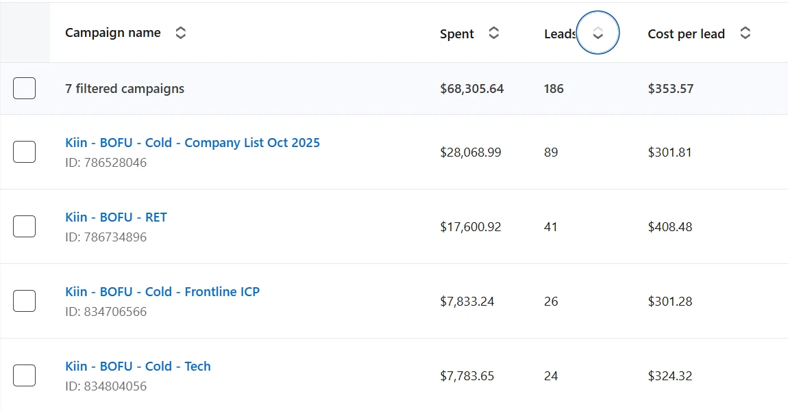
Task: Sort by Leads column arrows
Action: 598,33
